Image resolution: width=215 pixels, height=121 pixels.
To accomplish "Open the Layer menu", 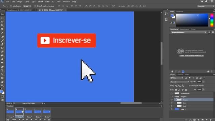I will [x=27, y=2].
